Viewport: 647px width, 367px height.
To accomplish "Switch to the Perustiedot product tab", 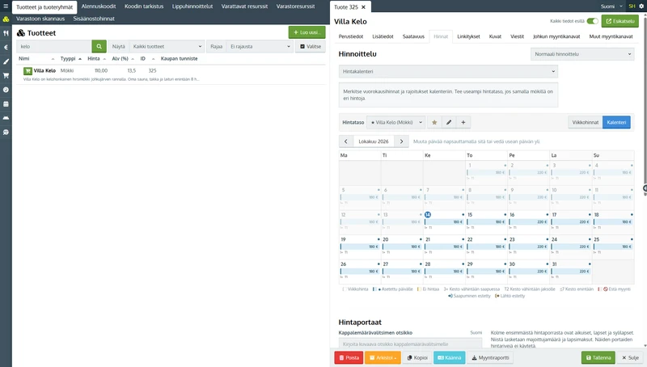I will [351, 36].
